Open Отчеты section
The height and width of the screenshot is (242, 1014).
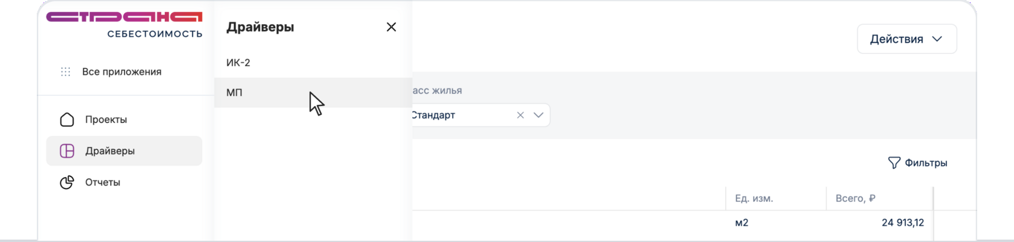[103, 182]
